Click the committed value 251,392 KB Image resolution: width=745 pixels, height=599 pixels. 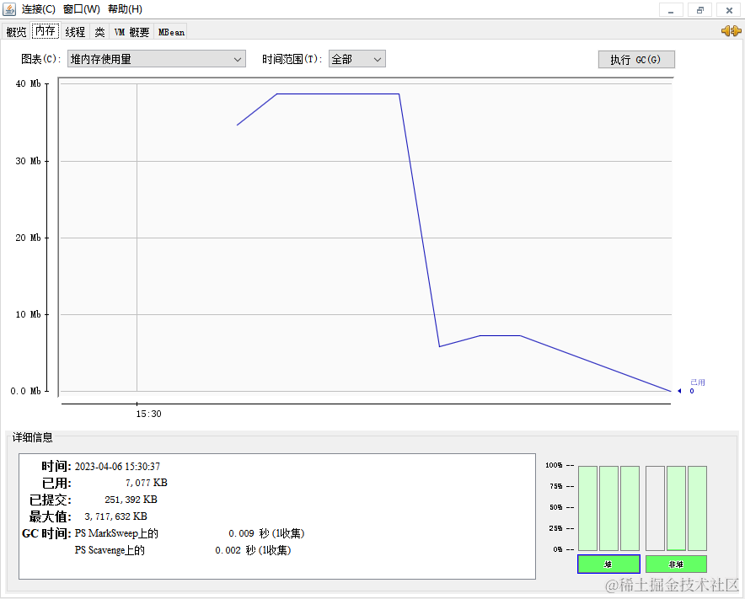[x=131, y=500]
